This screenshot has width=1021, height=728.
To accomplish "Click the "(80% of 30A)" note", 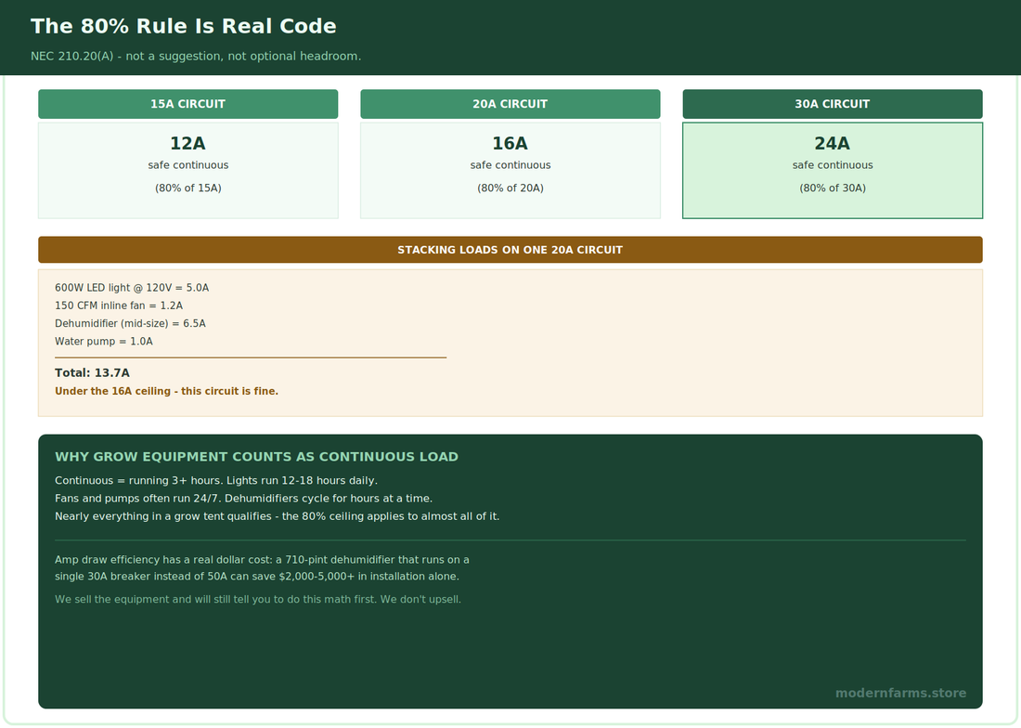I will 833,188.
